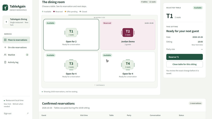Click Close table for this sitting
This screenshot has width=212, height=119.
coord(184,64)
